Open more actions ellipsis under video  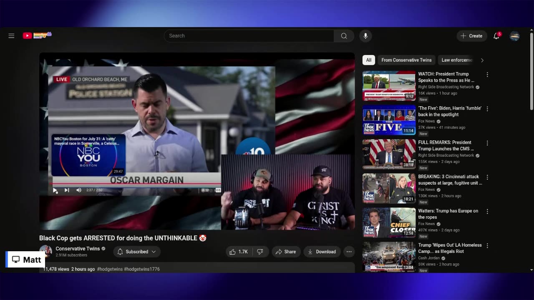(349, 252)
